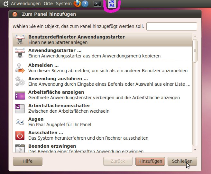Click the Beenden erzwingen icon

click(x=20, y=148)
